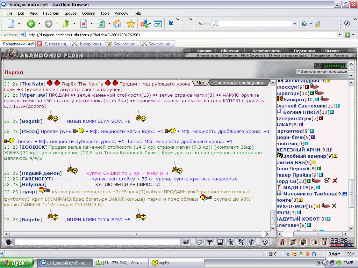Toggle CLOCK mode under the game clock
The width and height of the screenshot is (358, 268).
(336, 245)
